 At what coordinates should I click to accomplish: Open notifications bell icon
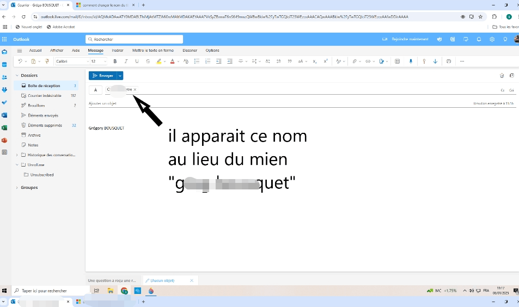[479, 39]
